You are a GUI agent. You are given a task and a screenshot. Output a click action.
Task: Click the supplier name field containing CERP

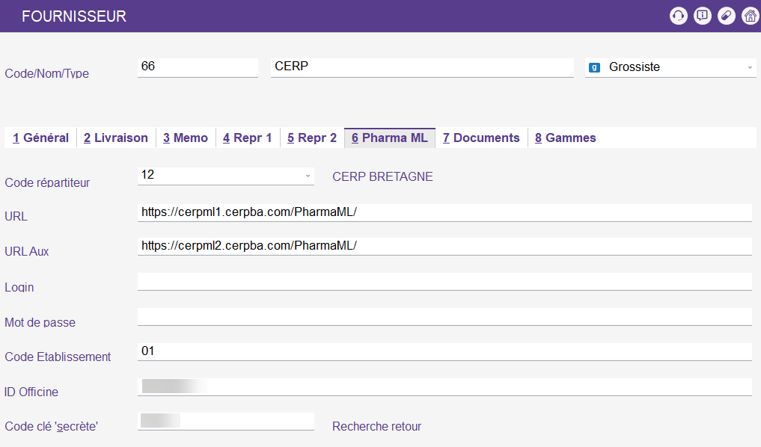[x=421, y=67]
